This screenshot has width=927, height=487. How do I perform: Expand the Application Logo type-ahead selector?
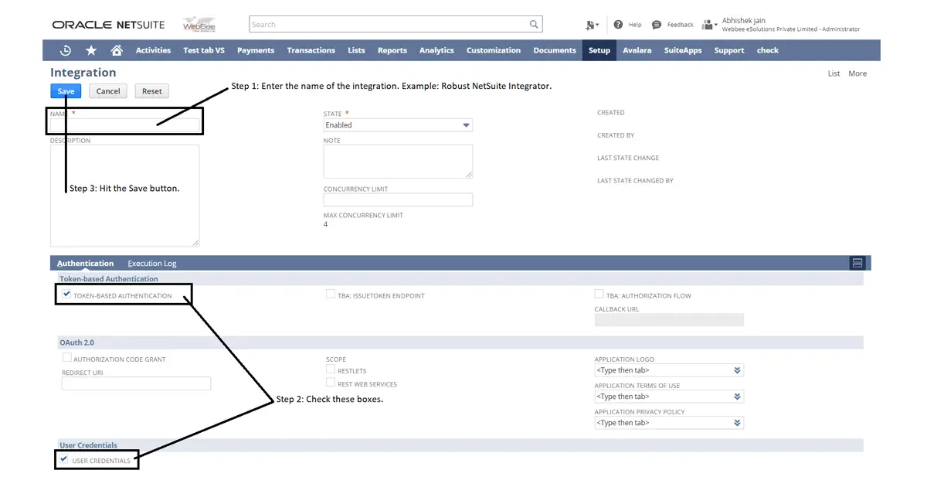[736, 370]
